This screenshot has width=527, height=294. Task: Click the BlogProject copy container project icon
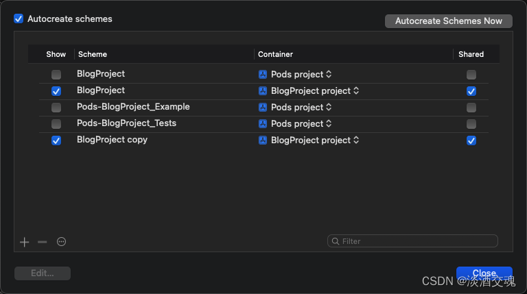click(x=263, y=140)
